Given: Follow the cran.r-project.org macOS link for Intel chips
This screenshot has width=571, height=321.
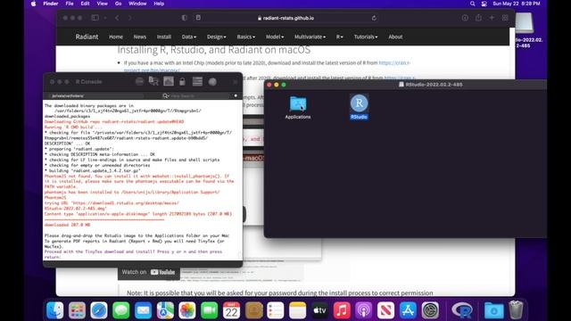Looking at the screenshot, I should [394, 63].
